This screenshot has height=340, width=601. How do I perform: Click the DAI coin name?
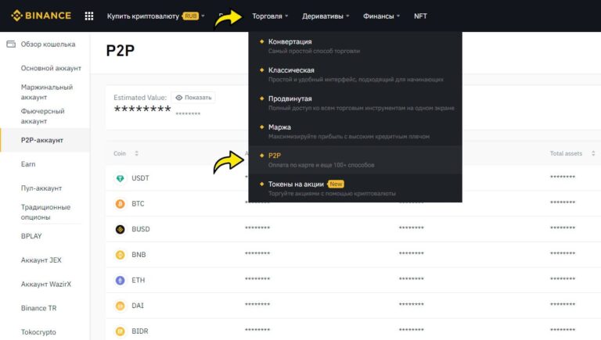pyautogui.click(x=138, y=306)
